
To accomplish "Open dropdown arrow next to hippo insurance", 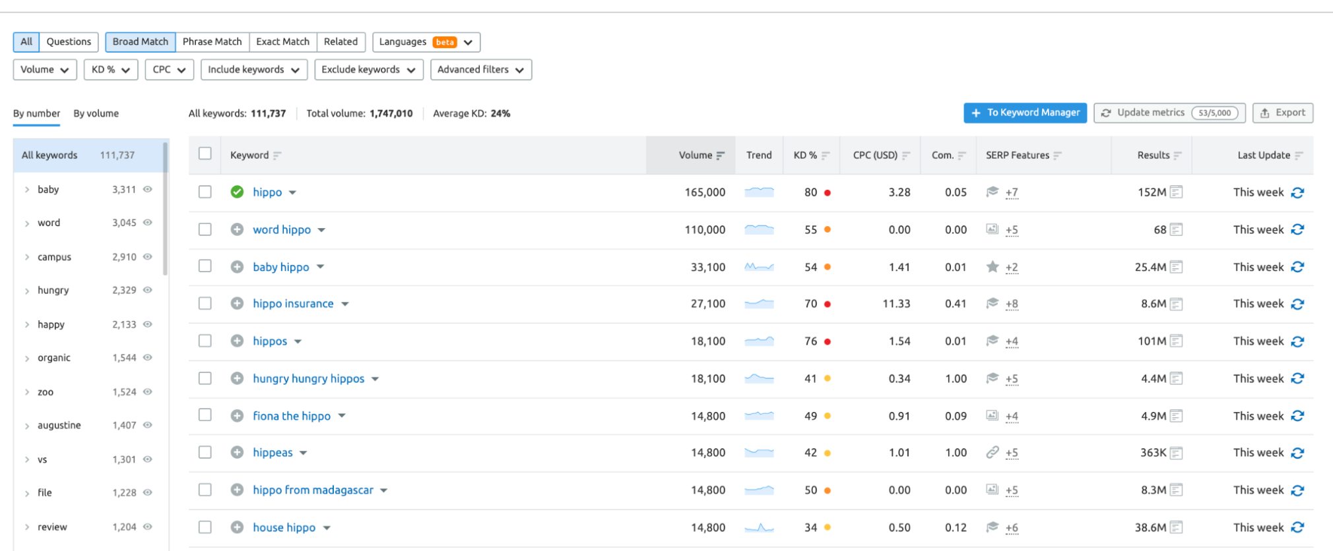I will pos(345,304).
